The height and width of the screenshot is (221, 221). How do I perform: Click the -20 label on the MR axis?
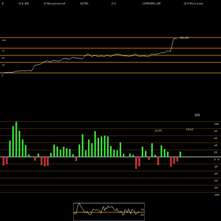coord(216,167)
